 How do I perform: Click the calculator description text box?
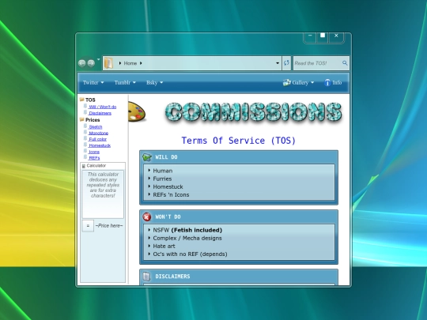tap(103, 194)
